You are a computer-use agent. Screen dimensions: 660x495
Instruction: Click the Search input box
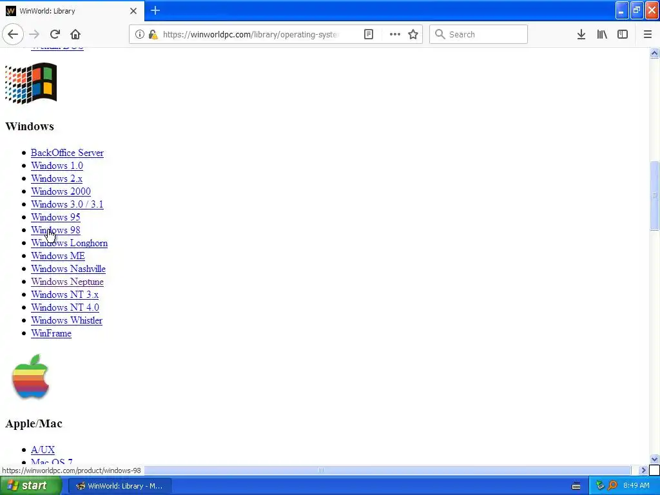(479, 34)
